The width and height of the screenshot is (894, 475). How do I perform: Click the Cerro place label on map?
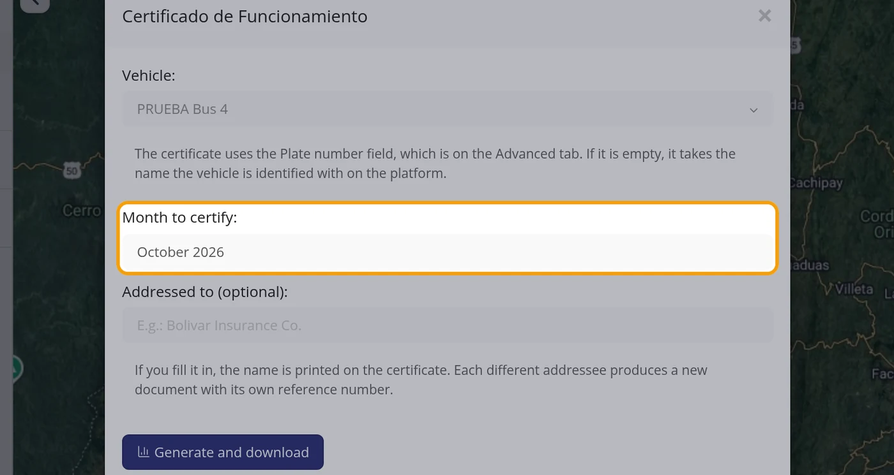(x=82, y=210)
